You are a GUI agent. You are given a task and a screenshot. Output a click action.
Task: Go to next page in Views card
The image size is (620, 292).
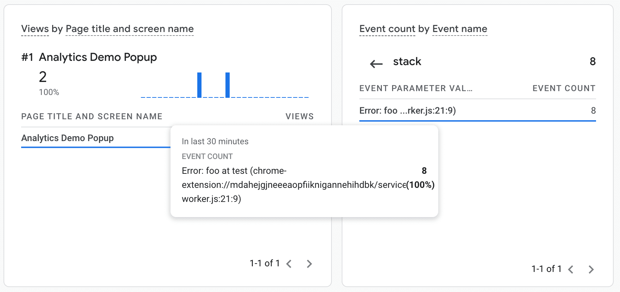[x=309, y=264]
